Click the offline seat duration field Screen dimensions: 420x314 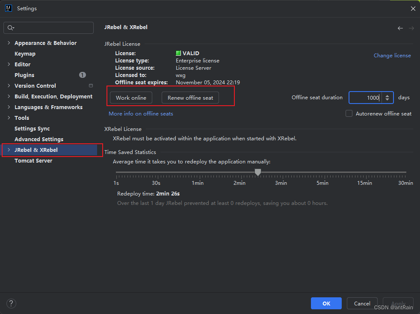(x=365, y=98)
